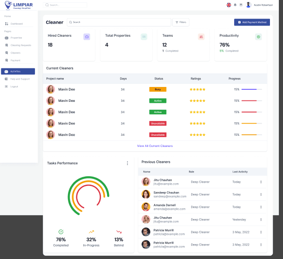Click the Add Payment Method button
The width and height of the screenshot is (283, 259).
[x=252, y=22]
